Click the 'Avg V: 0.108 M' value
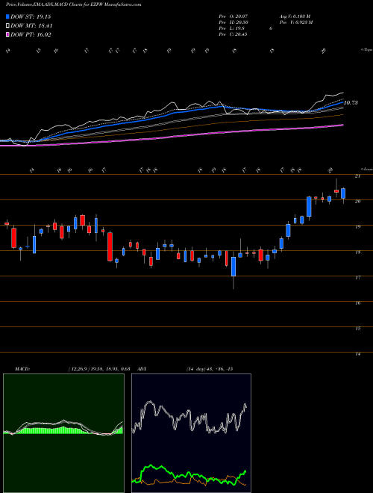This screenshot has width=373, height=493. click(295, 16)
